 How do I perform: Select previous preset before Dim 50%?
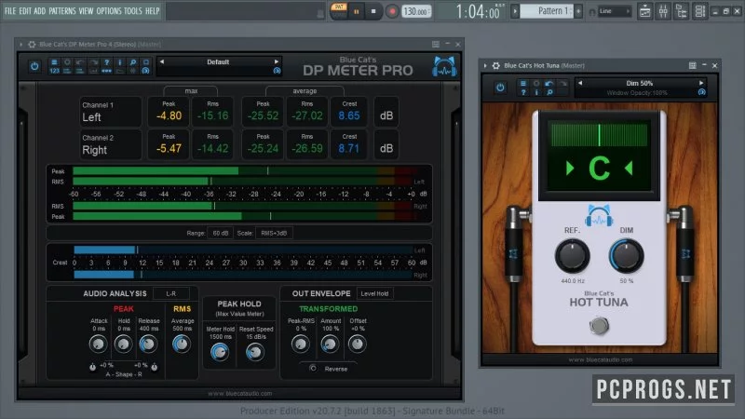tap(580, 83)
